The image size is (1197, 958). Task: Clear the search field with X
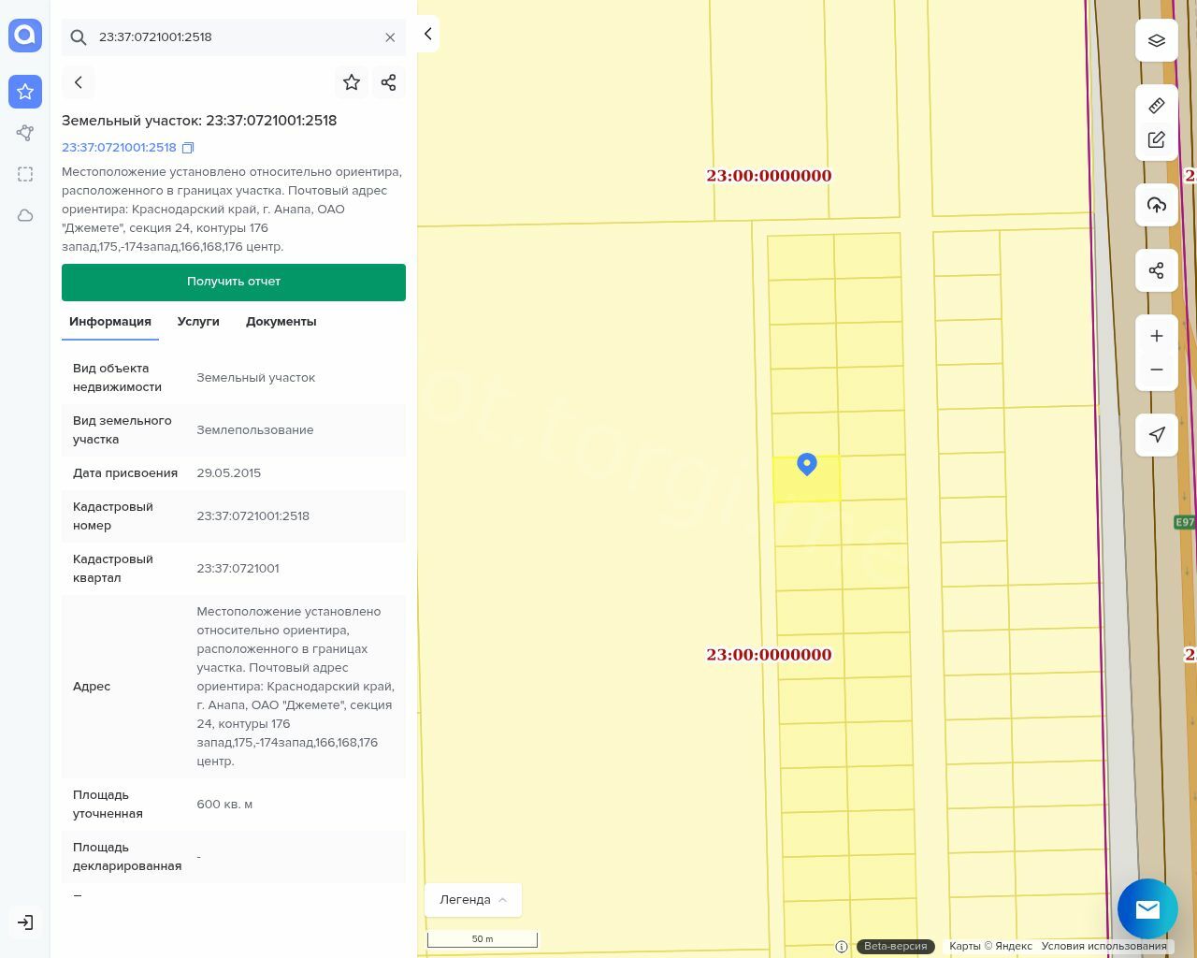coord(390,37)
